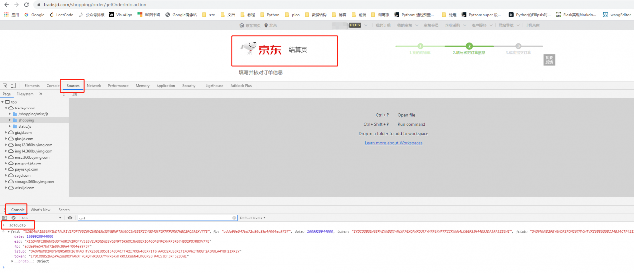Open the VisuAlgo bookmark
The width and height of the screenshot is (634, 273).
[x=120, y=15]
